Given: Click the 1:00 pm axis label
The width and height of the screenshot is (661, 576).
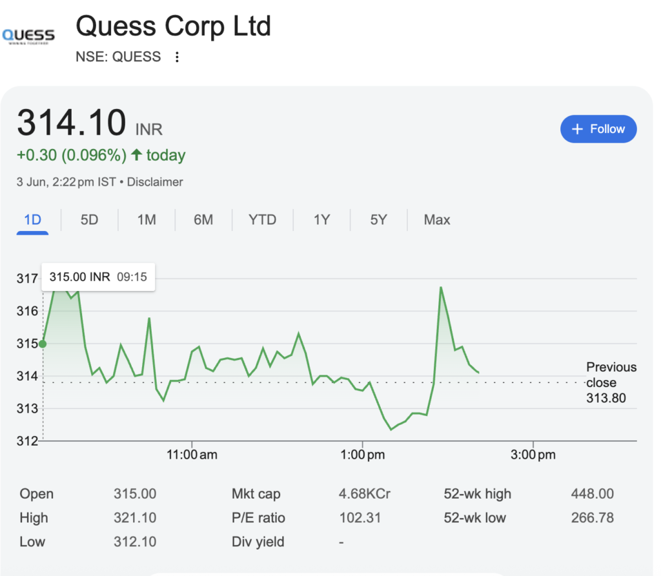Looking at the screenshot, I should click(363, 455).
